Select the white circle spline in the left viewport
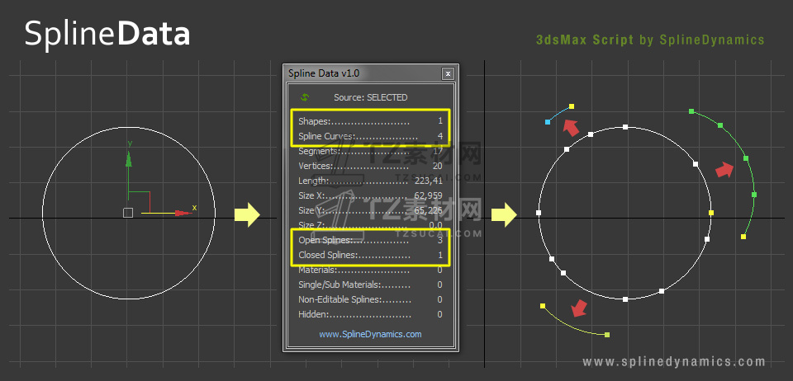Image resolution: width=793 pixels, height=381 pixels. (129, 213)
